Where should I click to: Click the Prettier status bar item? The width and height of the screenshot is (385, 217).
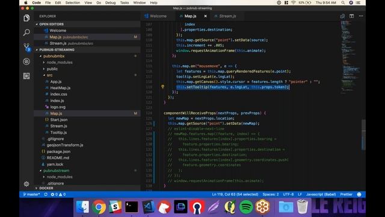[x=346, y=194]
